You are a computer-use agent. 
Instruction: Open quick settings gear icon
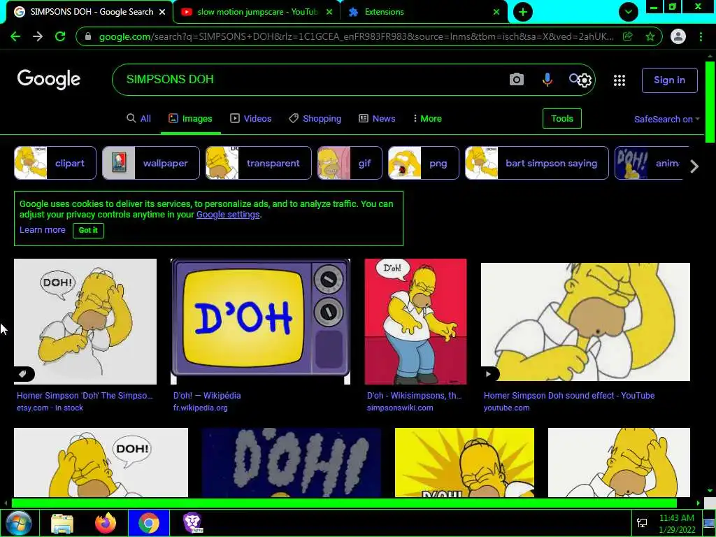[x=585, y=81]
